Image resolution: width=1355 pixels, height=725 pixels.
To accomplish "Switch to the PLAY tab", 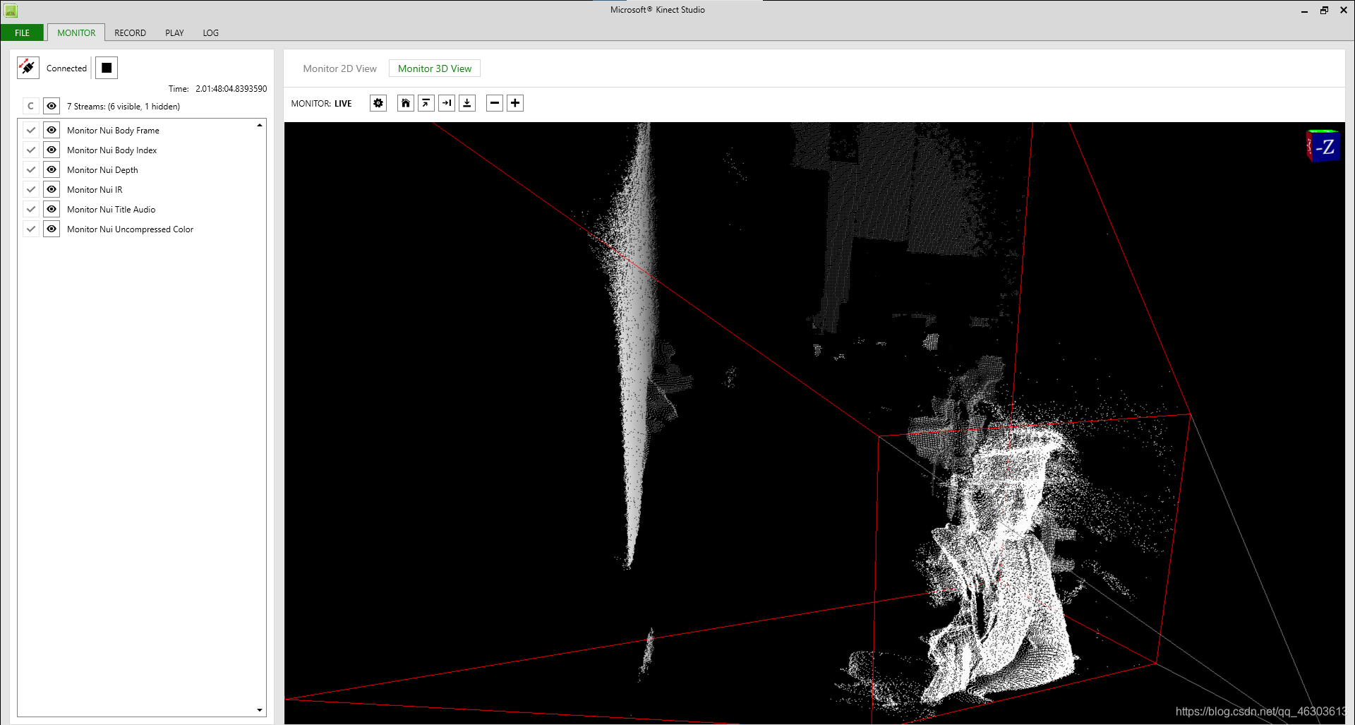I will (x=174, y=32).
